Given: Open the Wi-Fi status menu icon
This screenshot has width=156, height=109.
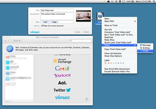Looking at the screenshot, I should (x=123, y=2).
